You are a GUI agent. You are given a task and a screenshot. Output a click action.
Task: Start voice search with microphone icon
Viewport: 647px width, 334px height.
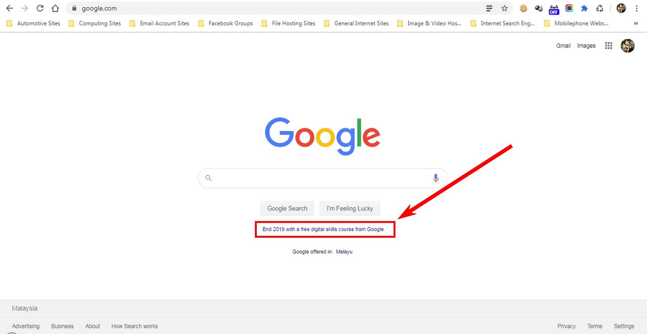(x=436, y=178)
